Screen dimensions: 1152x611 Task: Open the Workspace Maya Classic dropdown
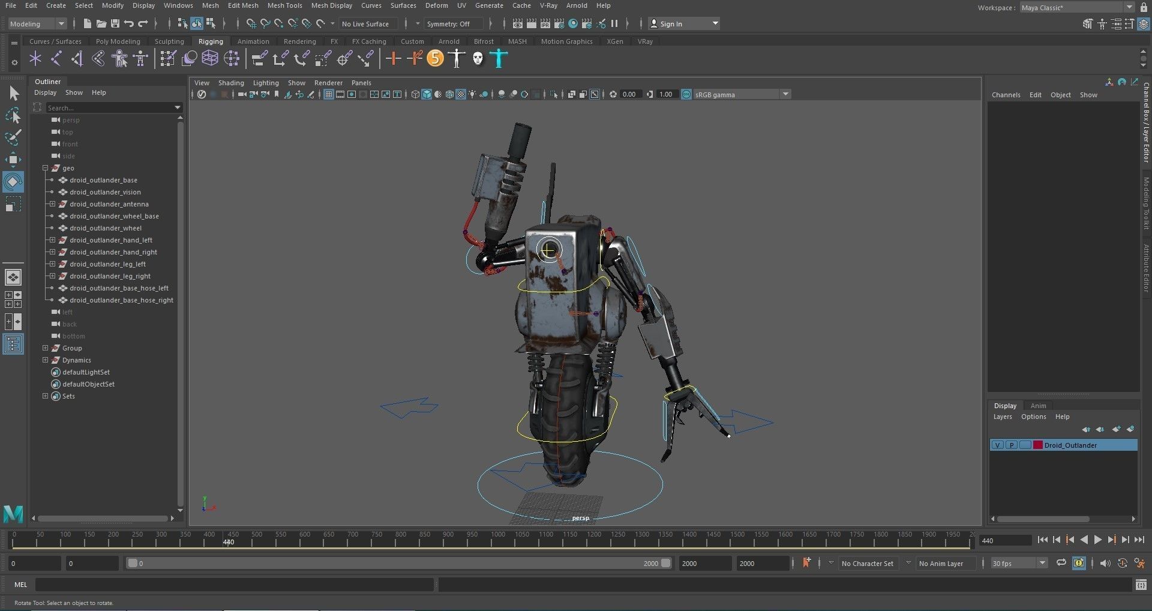point(1077,7)
